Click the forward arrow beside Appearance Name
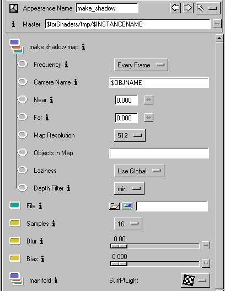 (188, 8)
